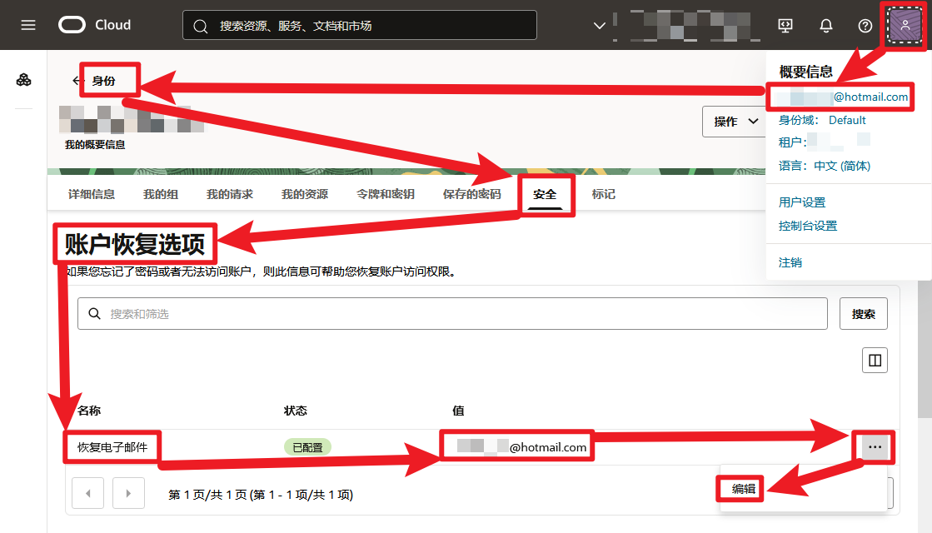This screenshot has width=932, height=533.
Task: Click the recovery email @hotmail.com value
Action: [522, 447]
